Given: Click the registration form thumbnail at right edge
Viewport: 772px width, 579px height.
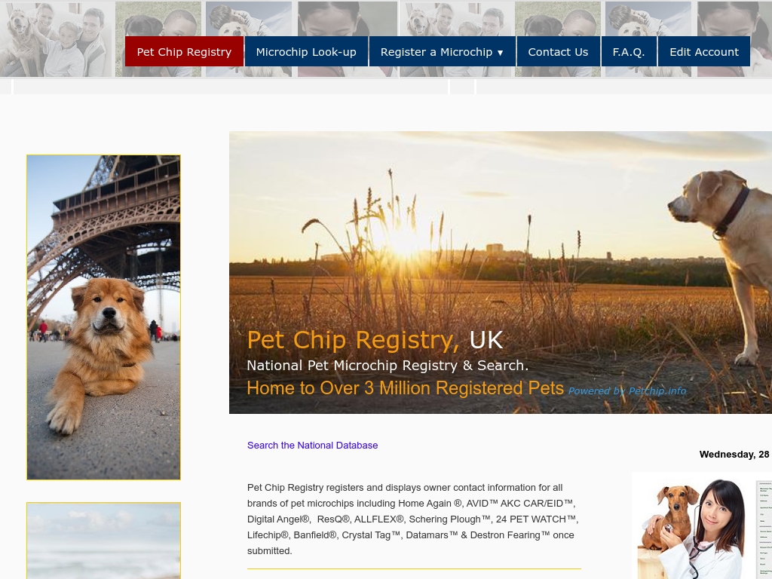Looking at the screenshot, I should 764,530.
